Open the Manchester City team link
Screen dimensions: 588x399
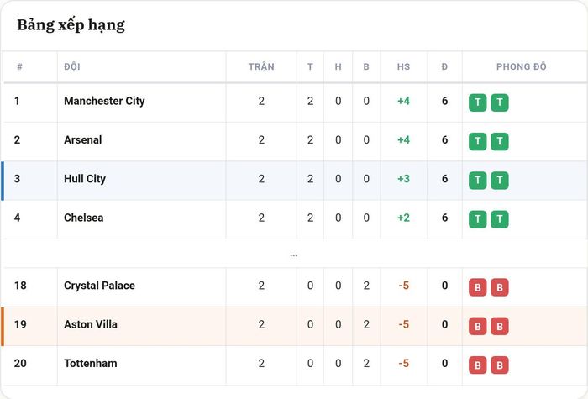tap(104, 101)
